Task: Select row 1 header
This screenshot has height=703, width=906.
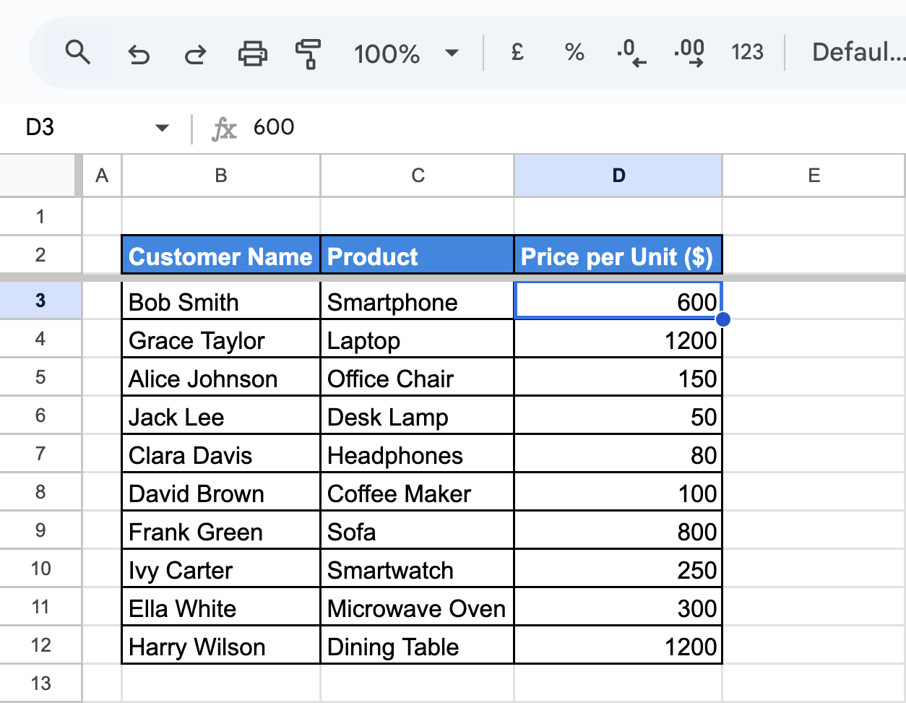Action: [40, 216]
